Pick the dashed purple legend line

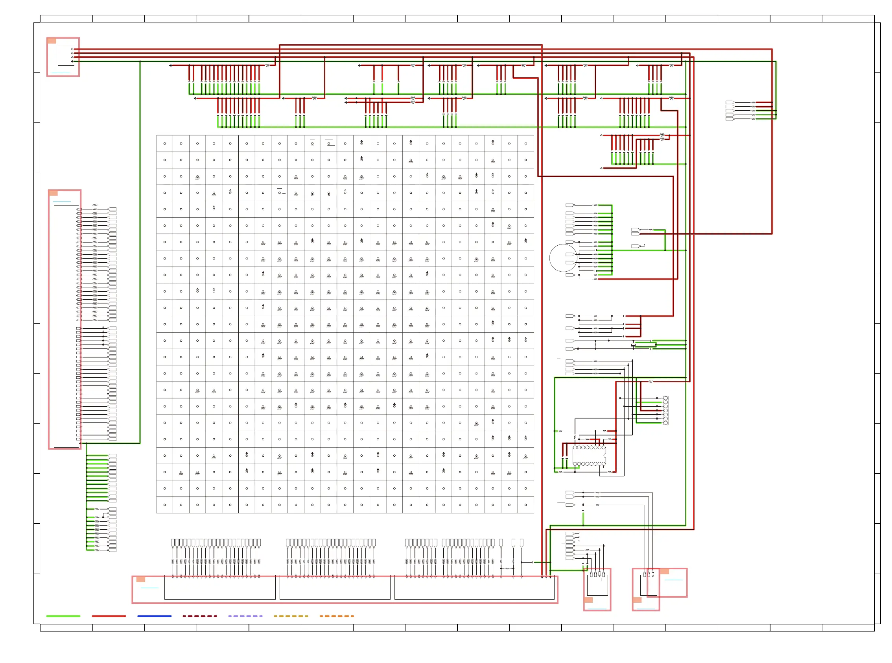coord(245,616)
